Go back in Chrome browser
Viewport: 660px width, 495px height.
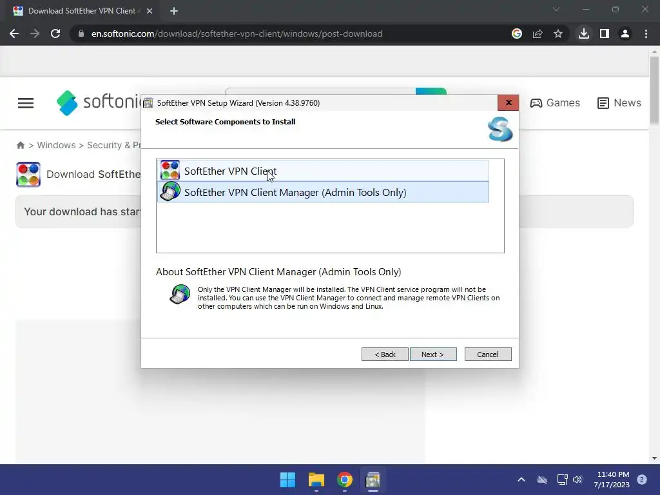point(14,34)
